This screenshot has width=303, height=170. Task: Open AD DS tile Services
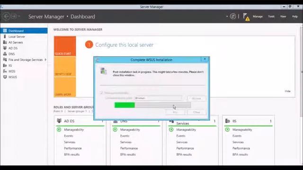[70, 142]
